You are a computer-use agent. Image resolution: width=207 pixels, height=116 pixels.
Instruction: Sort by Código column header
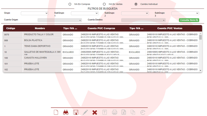[x=11, y=28]
